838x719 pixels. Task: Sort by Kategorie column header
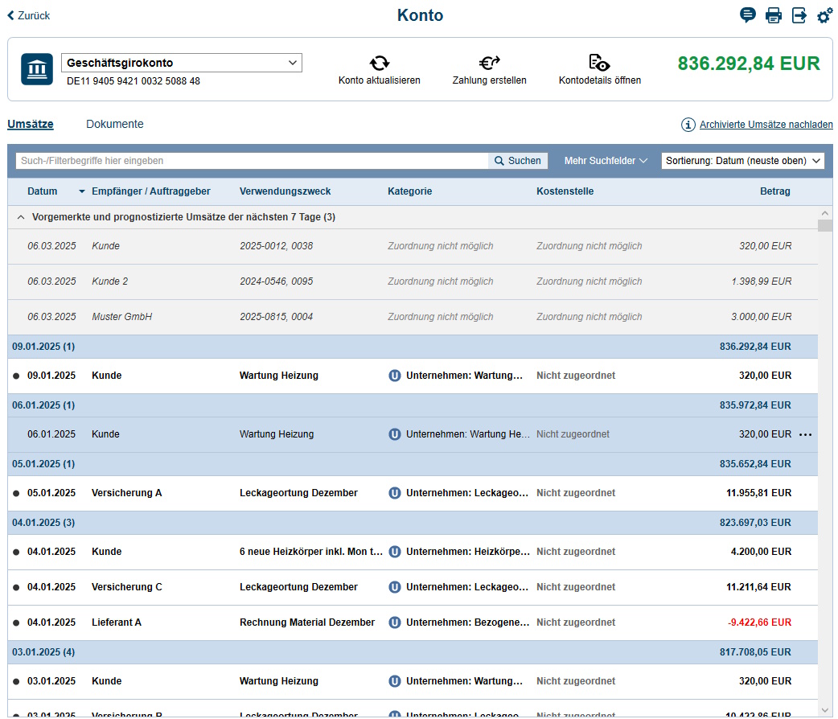click(x=410, y=191)
